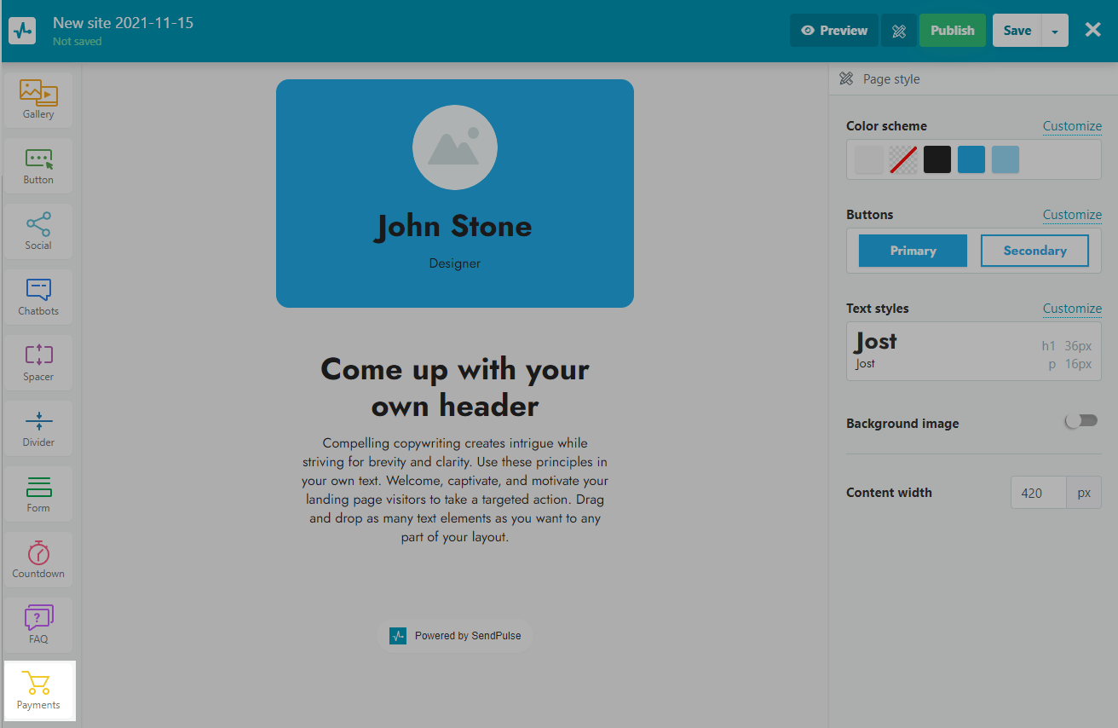Click the 'Not saved' status text
1118x728 pixels.
coord(77,41)
